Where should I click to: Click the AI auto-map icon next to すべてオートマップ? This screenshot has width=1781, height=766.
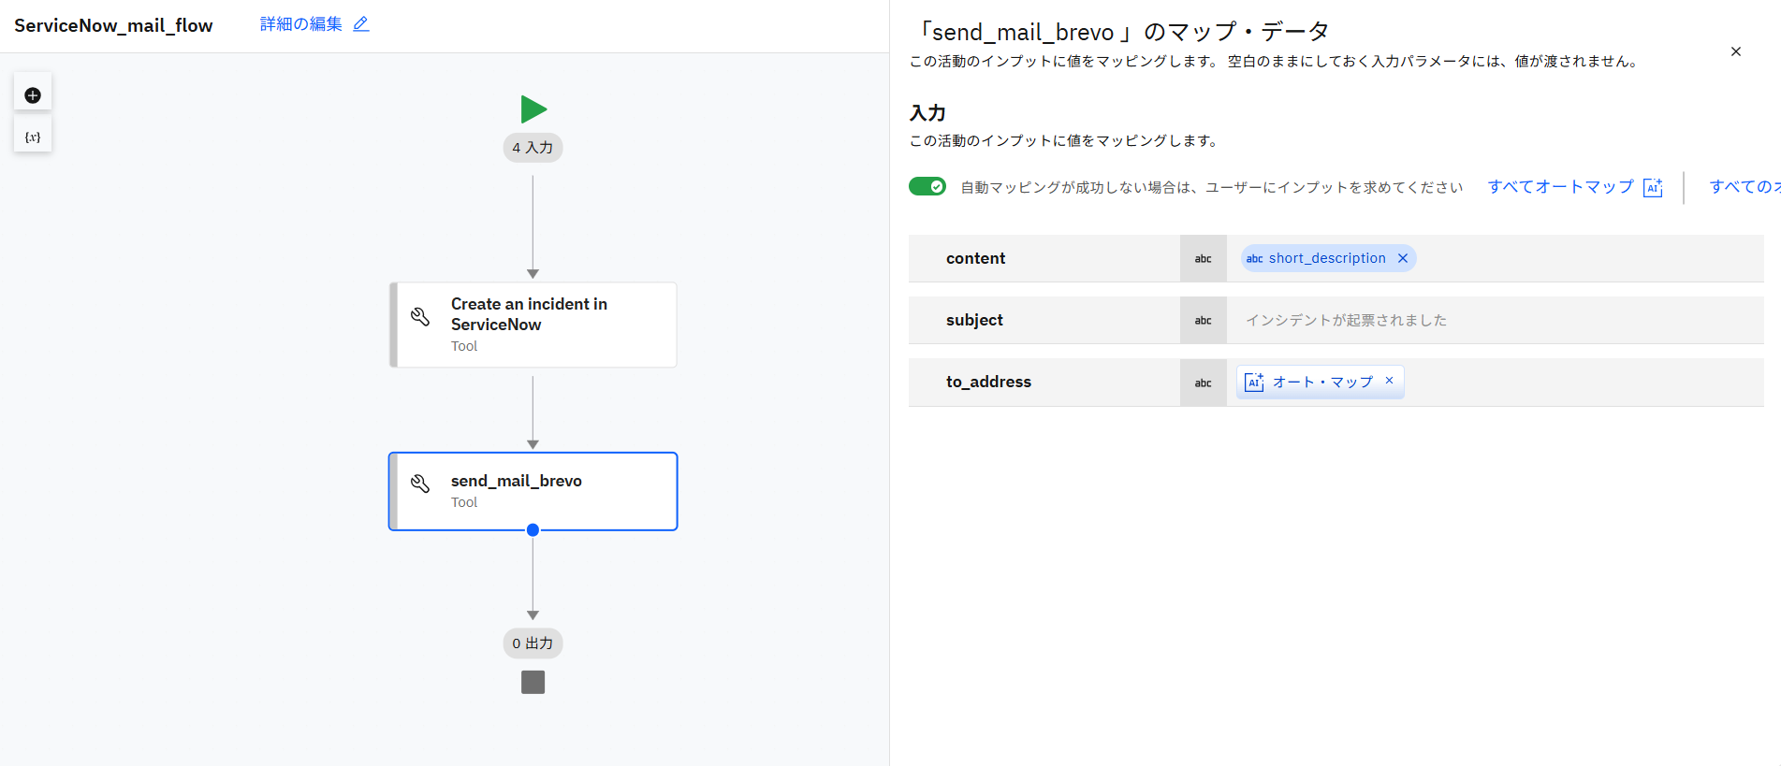1653,187
